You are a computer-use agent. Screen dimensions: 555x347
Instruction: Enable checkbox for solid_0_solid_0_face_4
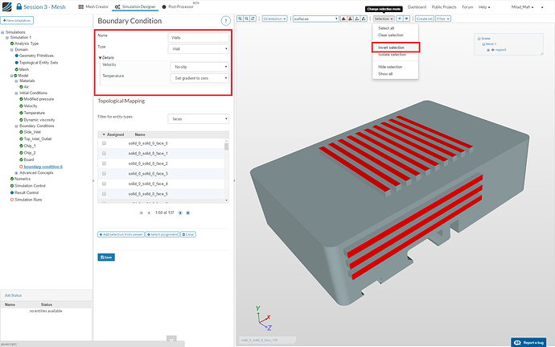[x=104, y=184]
